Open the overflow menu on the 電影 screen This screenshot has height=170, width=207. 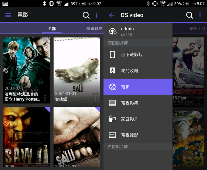click(x=96, y=15)
